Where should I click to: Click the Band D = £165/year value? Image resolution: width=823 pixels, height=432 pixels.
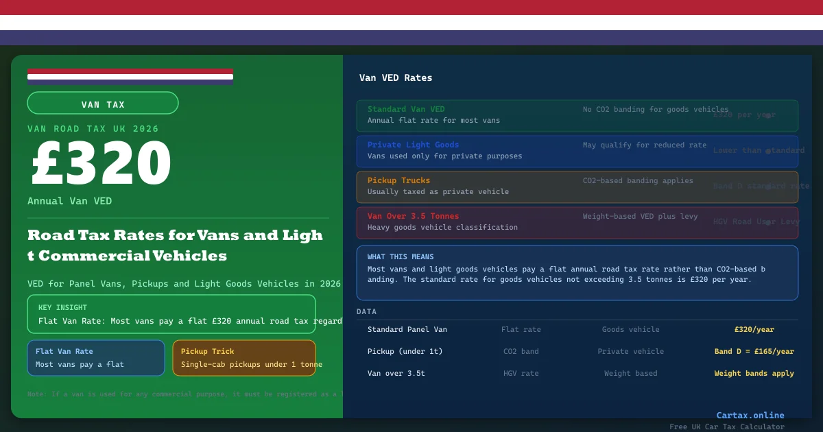[x=754, y=352]
